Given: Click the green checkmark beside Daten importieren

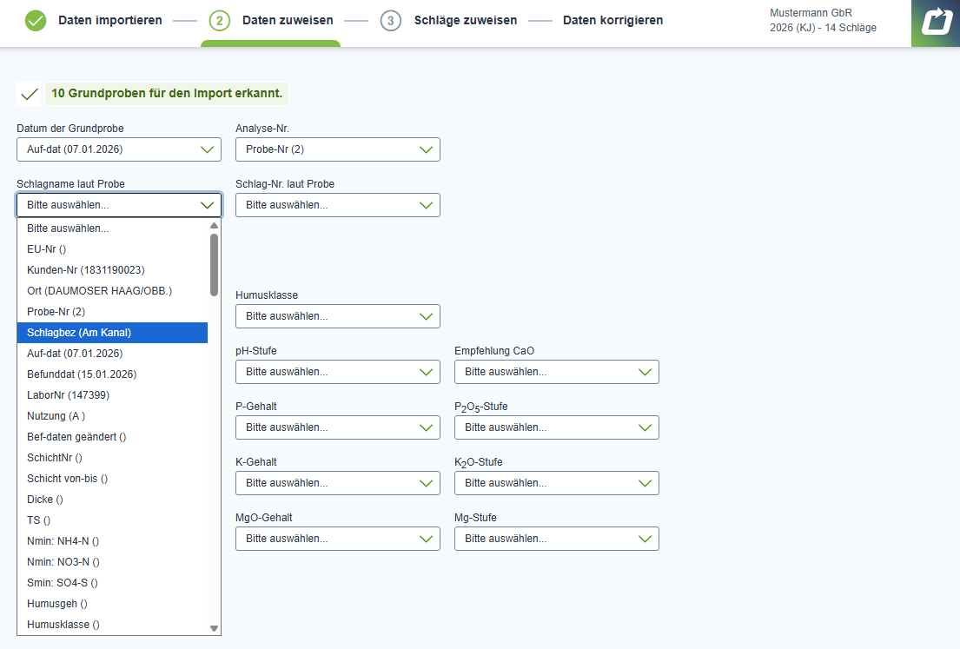Looking at the screenshot, I should pos(36,21).
